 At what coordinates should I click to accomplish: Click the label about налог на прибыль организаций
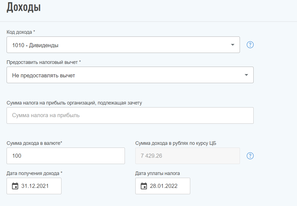point(74,103)
